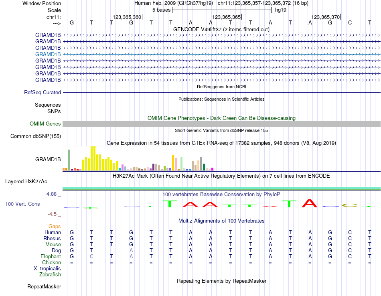Click the -4.5 lower scale value
Screen dimensions: 381x296
click(x=52, y=214)
